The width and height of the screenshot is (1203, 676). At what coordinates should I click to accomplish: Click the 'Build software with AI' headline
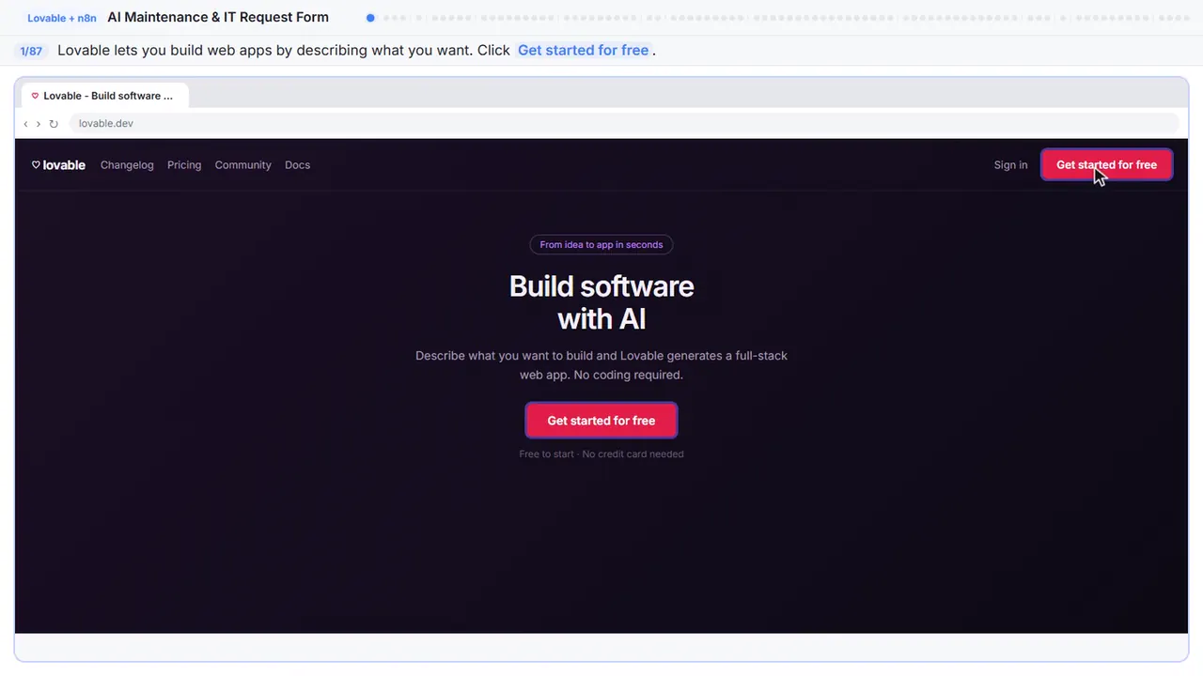pos(601,302)
